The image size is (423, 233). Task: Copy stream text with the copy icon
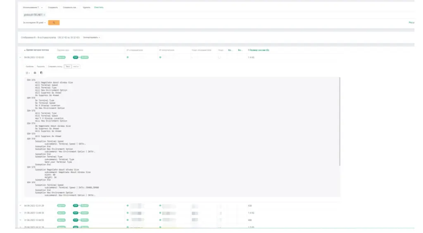(41, 73)
